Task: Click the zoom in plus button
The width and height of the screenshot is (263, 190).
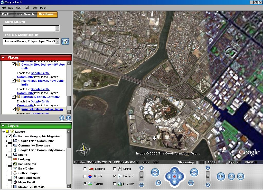Action: (142, 168)
